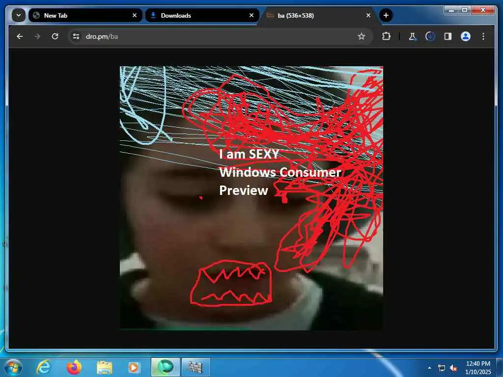Open the Windows Start menu

coord(13,367)
